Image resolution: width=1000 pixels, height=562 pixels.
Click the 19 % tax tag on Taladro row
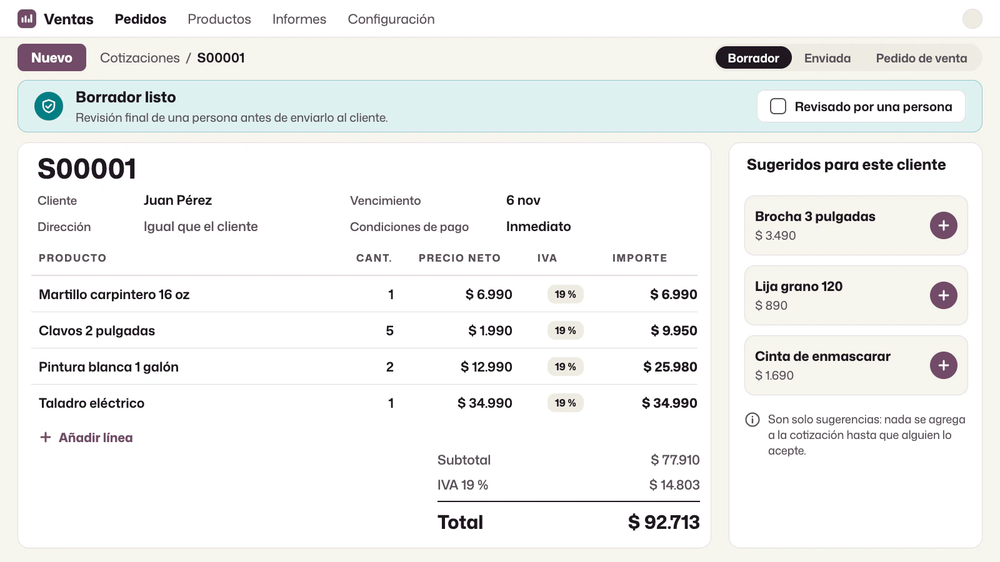[565, 403]
